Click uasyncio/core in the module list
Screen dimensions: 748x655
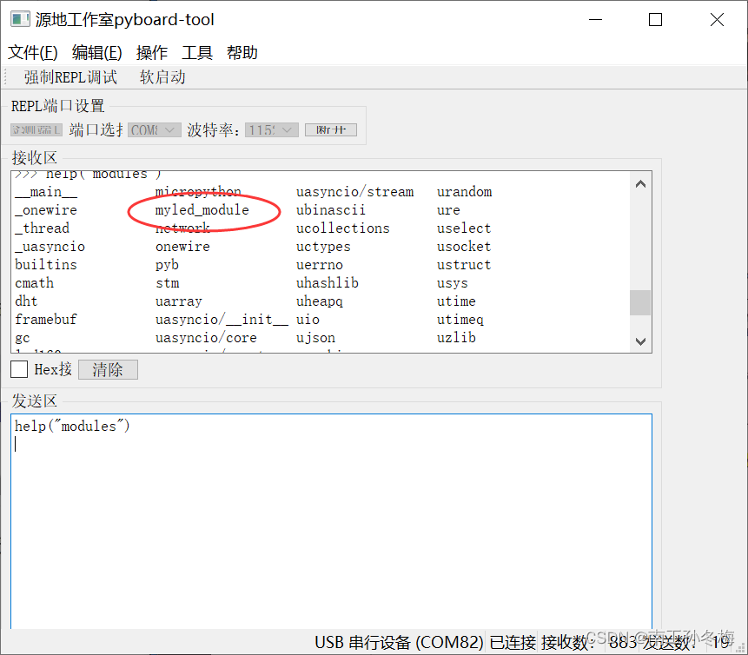pos(206,338)
